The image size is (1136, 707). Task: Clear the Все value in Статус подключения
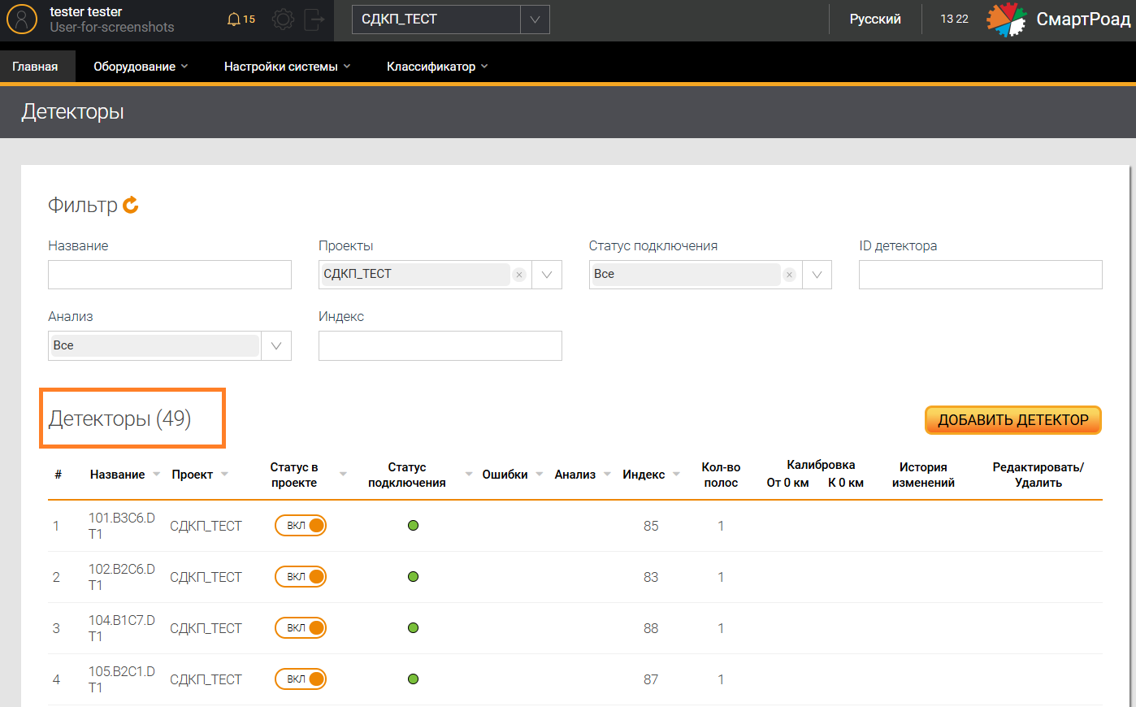[x=789, y=275]
